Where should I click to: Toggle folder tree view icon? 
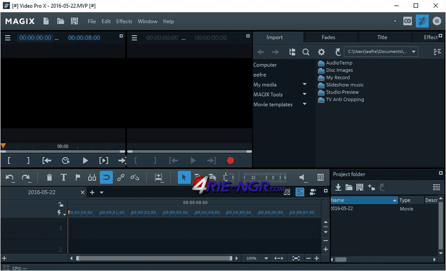pos(292,52)
